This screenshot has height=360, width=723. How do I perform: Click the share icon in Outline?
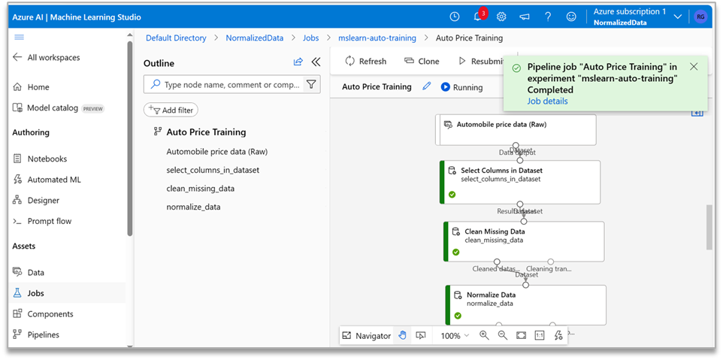(x=298, y=62)
